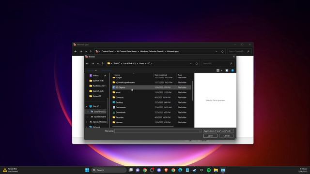Open Spotify from the taskbar
This screenshot has height=174, width=310.
point(209,170)
